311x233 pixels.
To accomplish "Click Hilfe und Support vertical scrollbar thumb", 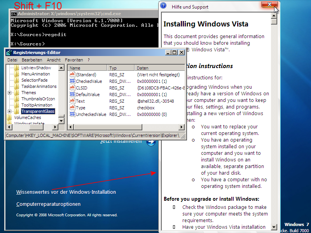I will tap(274, 21).
